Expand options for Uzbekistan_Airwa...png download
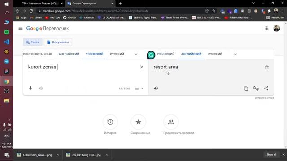 [x=58, y=155]
